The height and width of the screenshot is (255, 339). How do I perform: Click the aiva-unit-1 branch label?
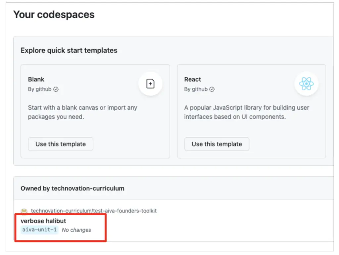click(x=39, y=230)
